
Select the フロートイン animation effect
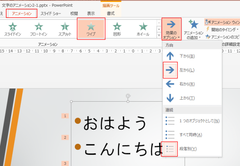click(39, 29)
